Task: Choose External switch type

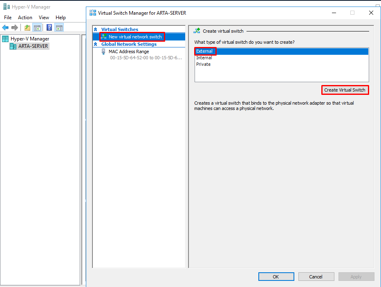Action: point(282,51)
